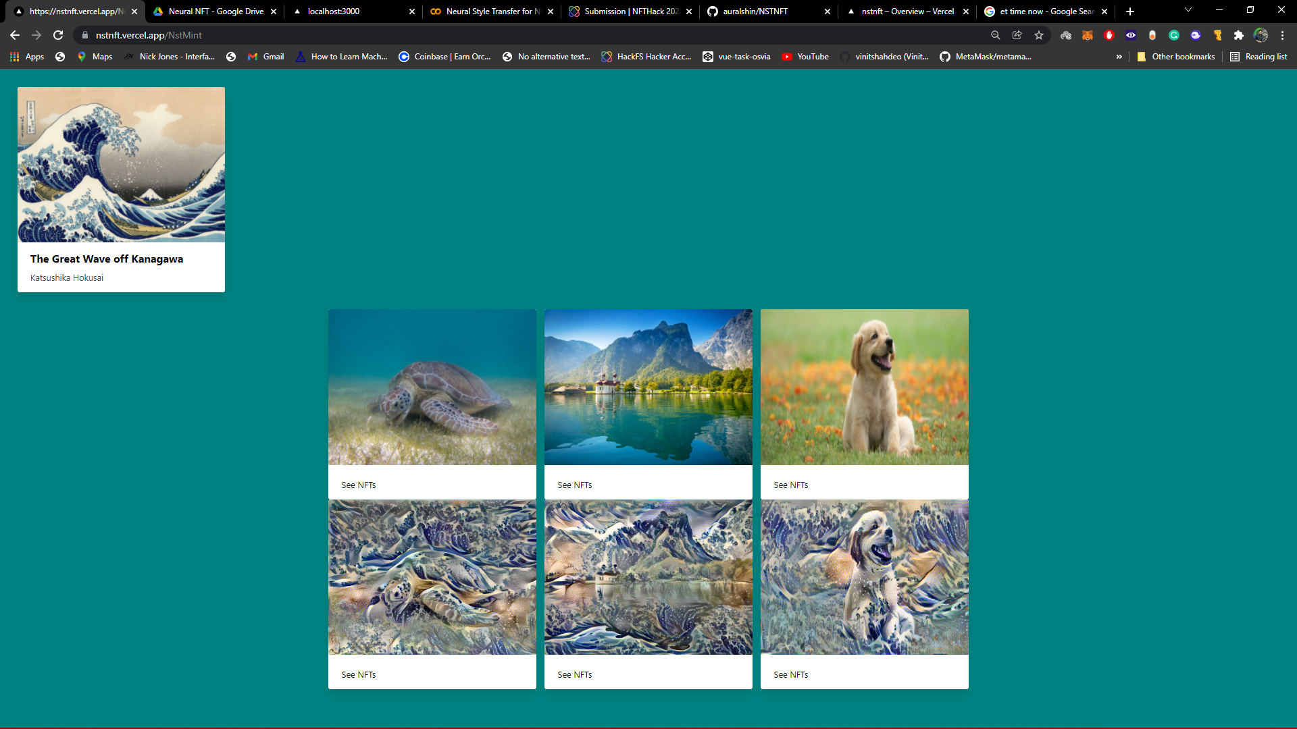Click the share page icon
1297x729 pixels.
click(1017, 35)
